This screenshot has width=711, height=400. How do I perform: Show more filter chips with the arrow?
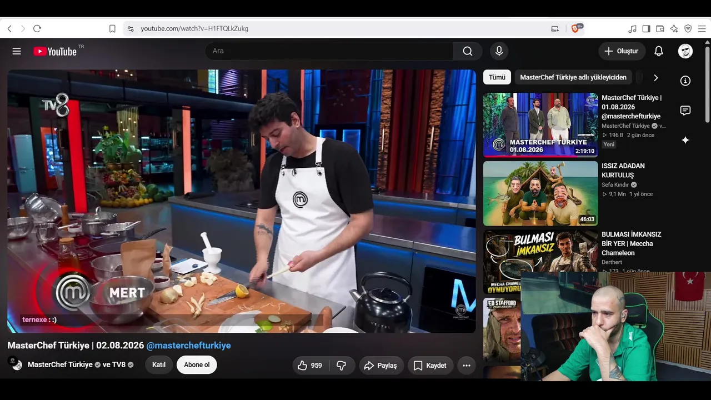(x=656, y=78)
